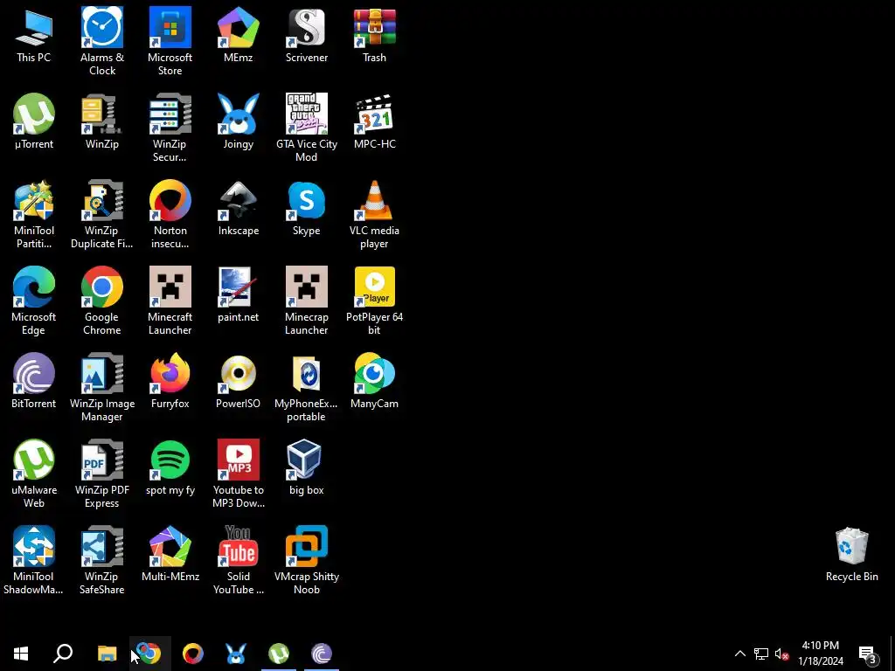Image resolution: width=895 pixels, height=671 pixels.
Task: Select the Furryfox desktop shortcut
Action: [x=170, y=381]
